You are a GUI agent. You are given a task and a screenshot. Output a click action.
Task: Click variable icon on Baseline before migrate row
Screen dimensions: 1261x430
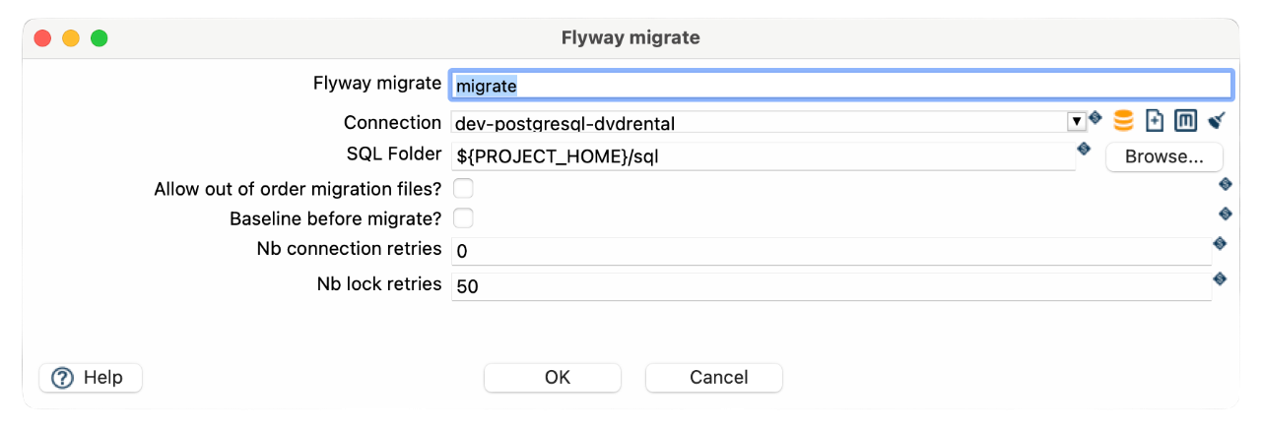pyautogui.click(x=1226, y=214)
